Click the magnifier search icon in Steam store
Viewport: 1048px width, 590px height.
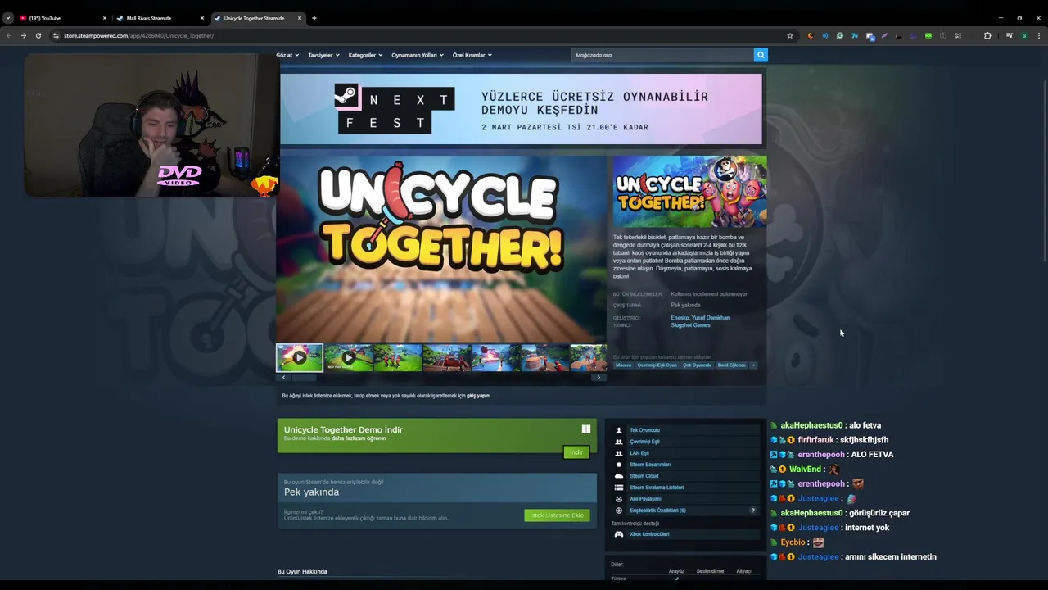[x=761, y=55]
